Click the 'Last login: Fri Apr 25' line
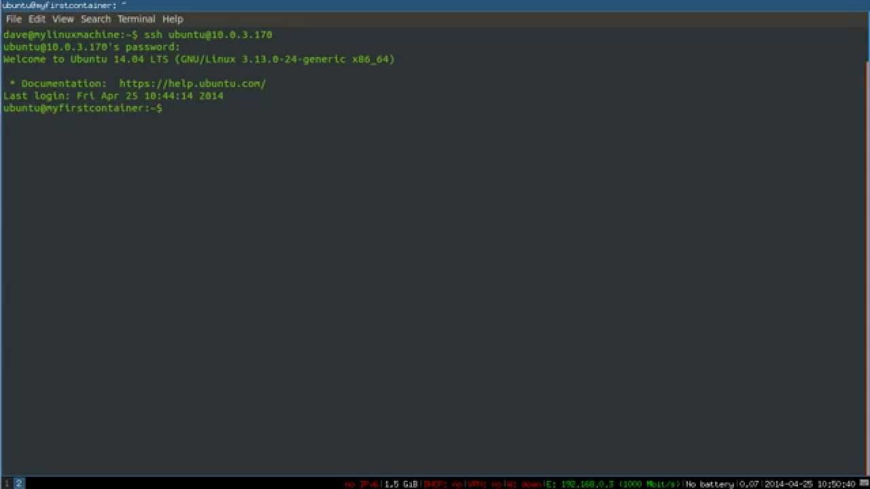The image size is (870, 489). click(114, 96)
